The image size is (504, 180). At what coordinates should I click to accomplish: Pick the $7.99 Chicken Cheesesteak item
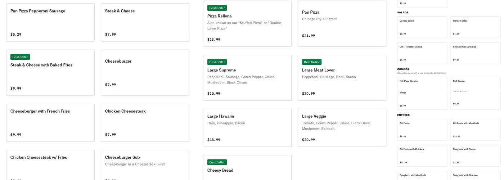145,122
